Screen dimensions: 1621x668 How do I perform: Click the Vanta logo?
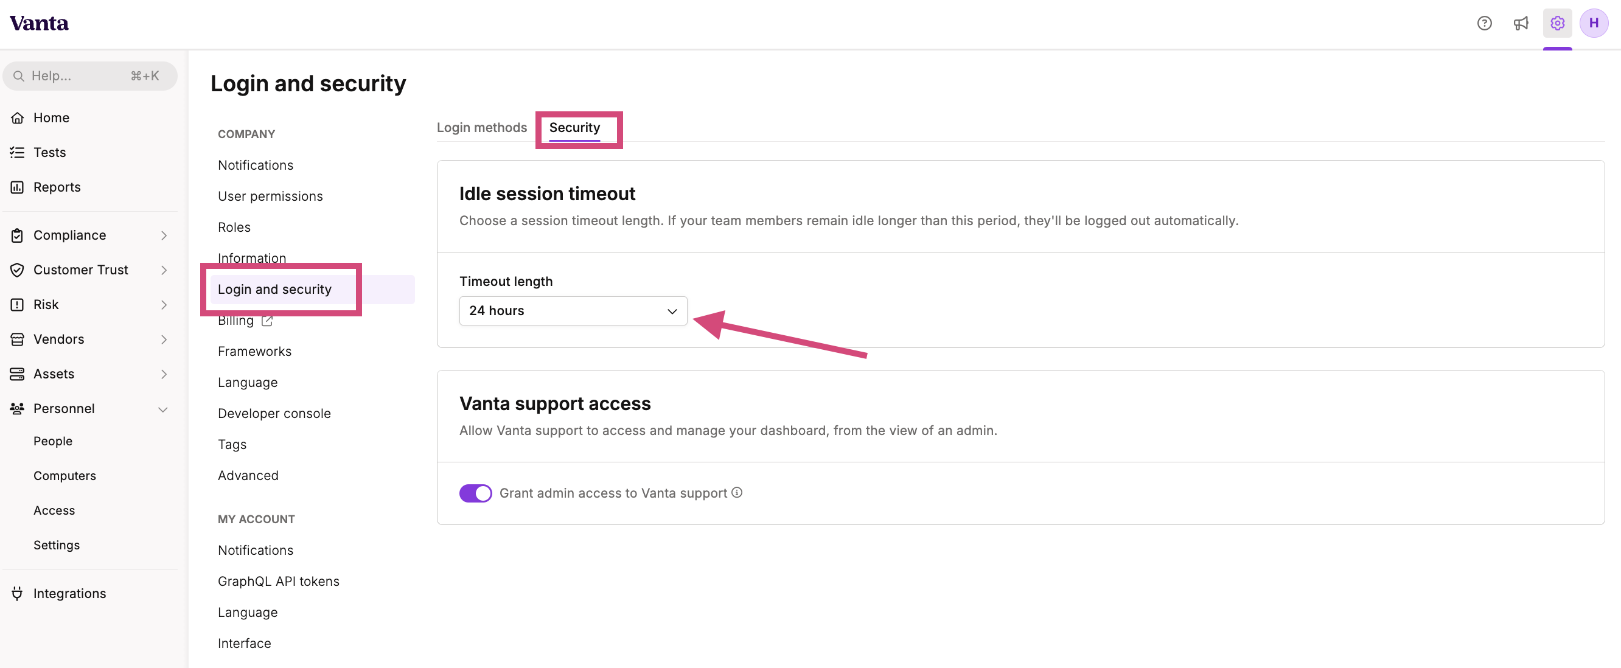point(39,23)
